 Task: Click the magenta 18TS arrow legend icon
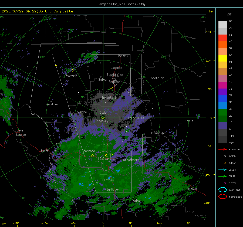tap(222, 183)
